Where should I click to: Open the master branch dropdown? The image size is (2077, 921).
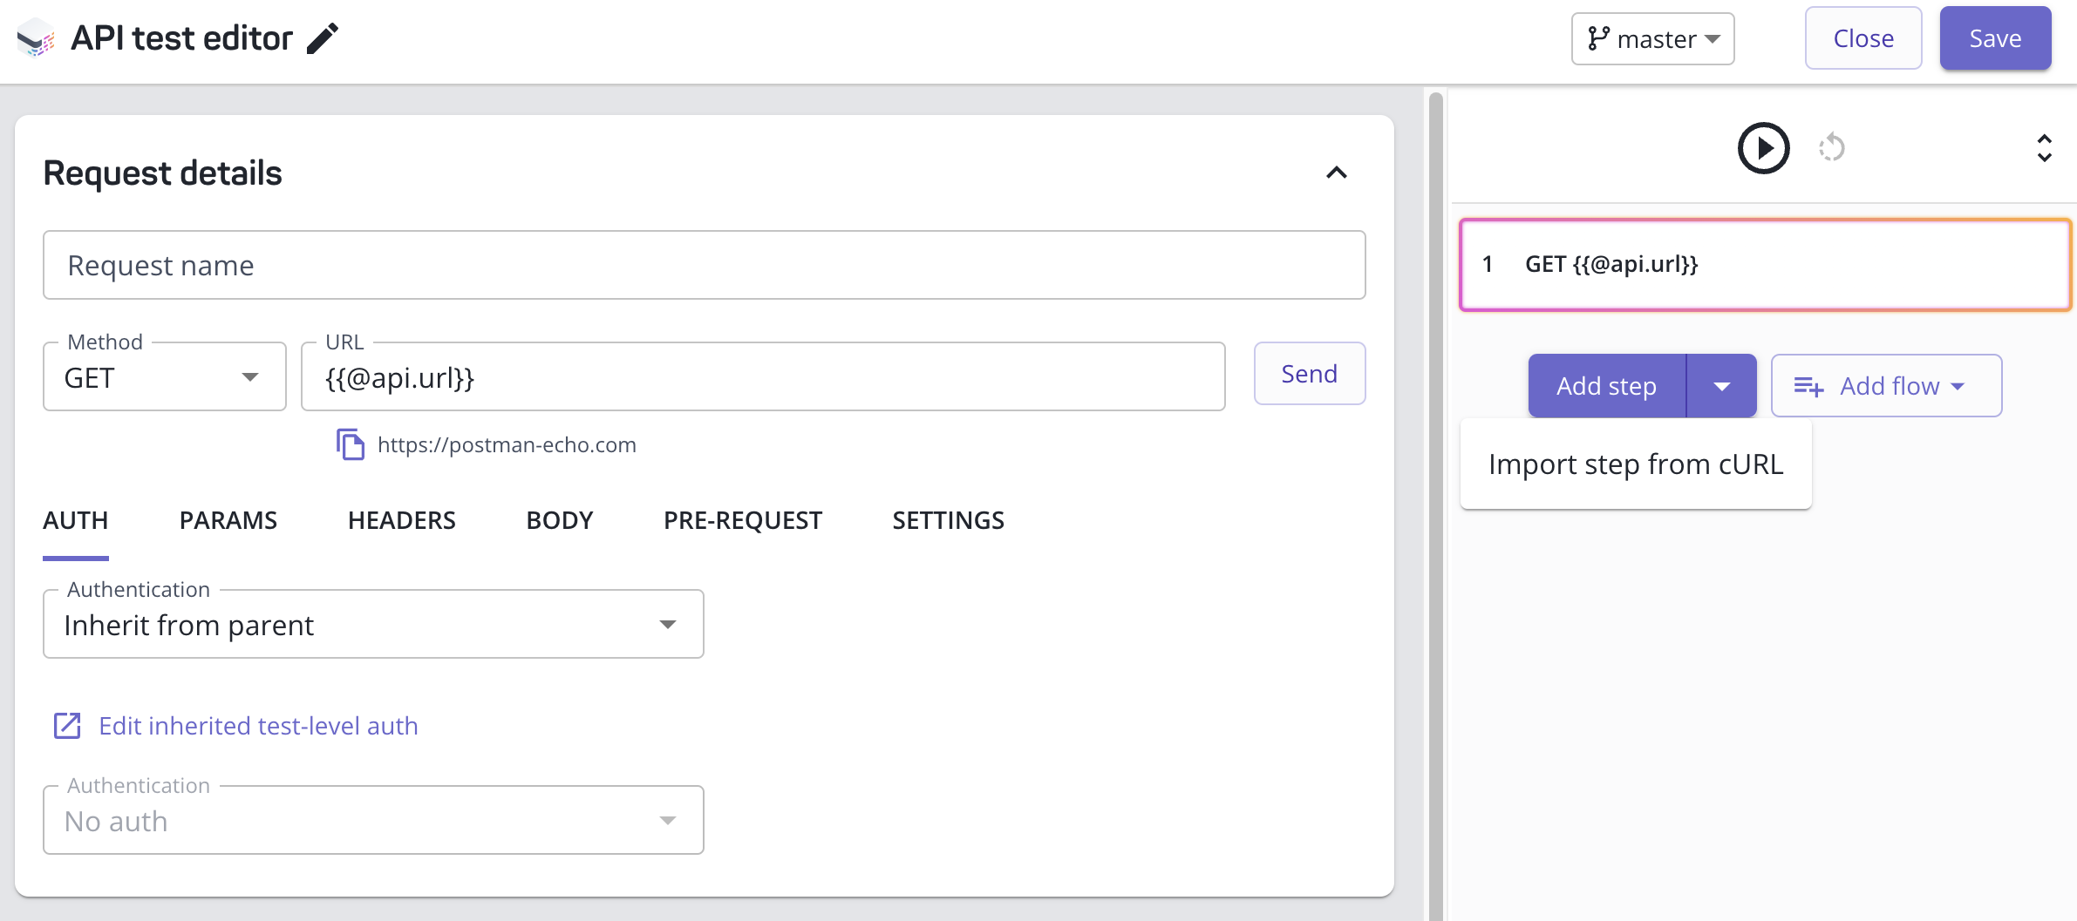[x=1651, y=38]
